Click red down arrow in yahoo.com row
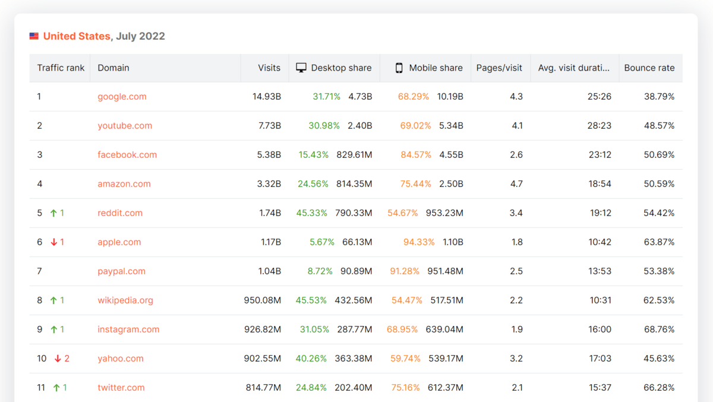713x402 pixels. tap(58, 358)
